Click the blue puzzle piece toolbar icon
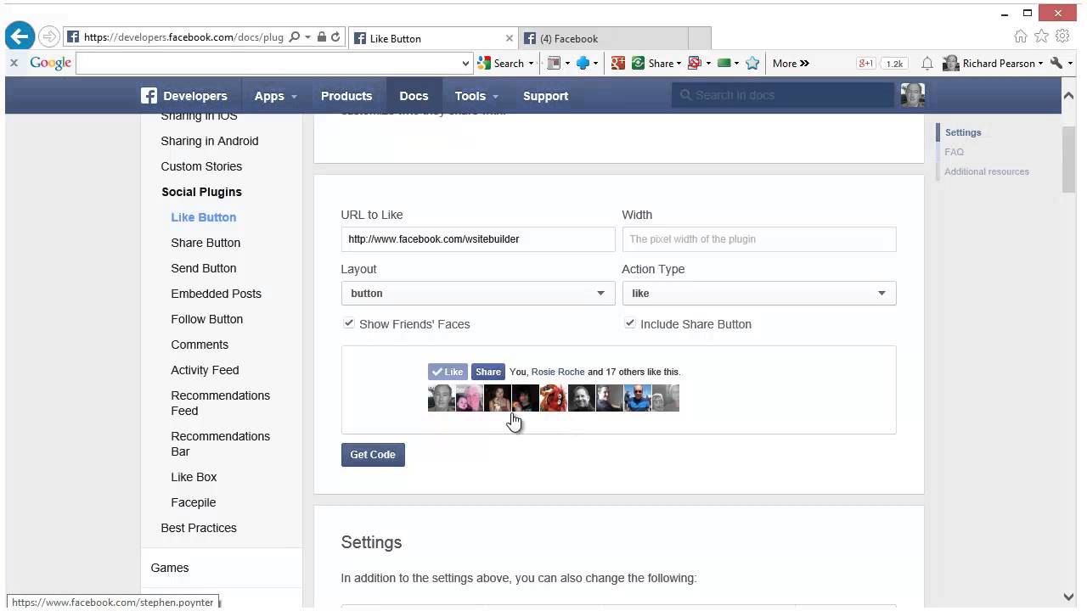Viewport: 1087px width, 611px height. 583,63
